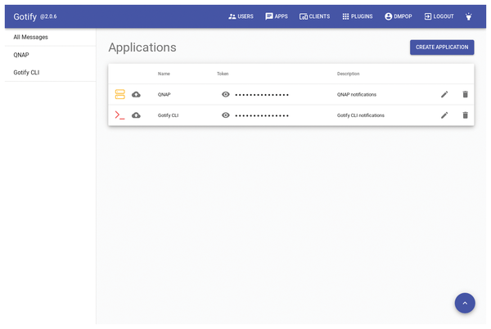Viewport: 491px width, 329px height.
Task: Open the DMPOP user menu
Action: point(398,16)
